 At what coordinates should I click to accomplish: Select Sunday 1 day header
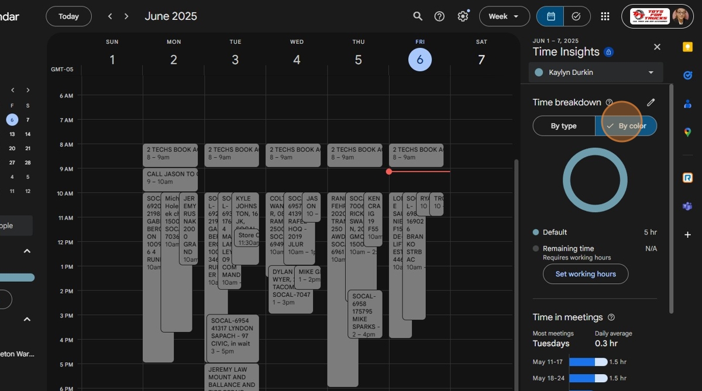pyautogui.click(x=112, y=60)
